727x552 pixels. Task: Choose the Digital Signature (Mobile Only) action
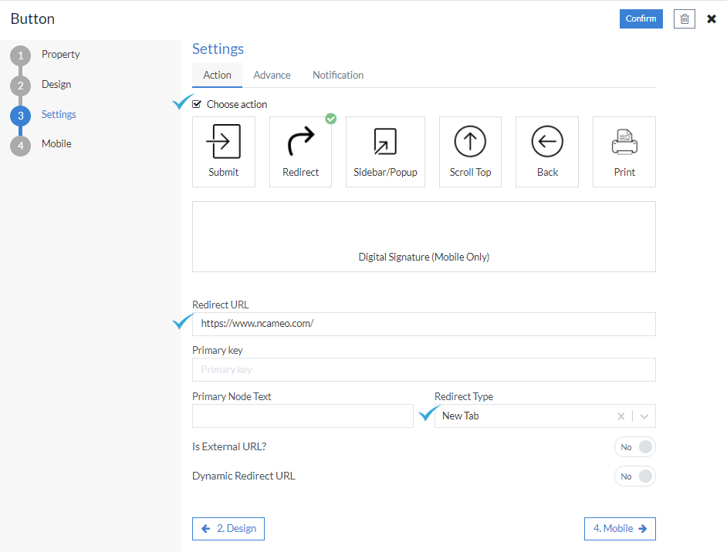[x=424, y=236]
